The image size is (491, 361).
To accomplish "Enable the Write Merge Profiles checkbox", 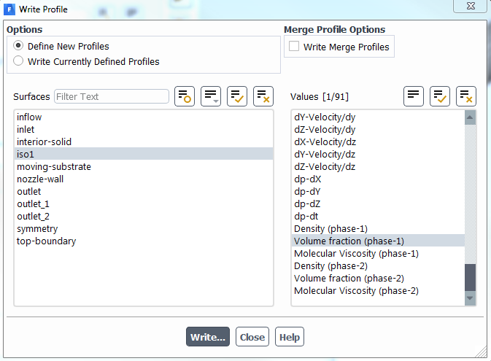I will pyautogui.click(x=294, y=46).
